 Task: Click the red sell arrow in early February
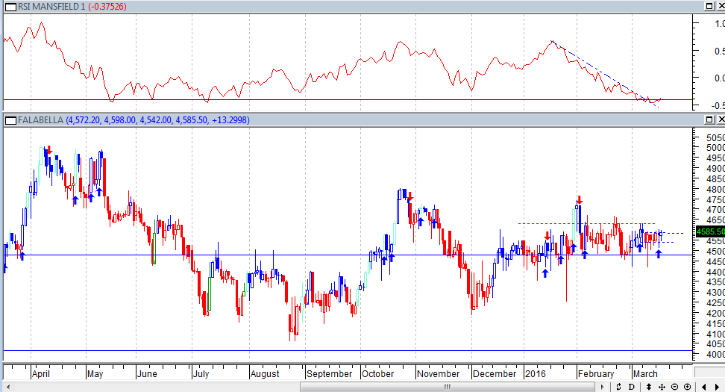[x=579, y=200]
